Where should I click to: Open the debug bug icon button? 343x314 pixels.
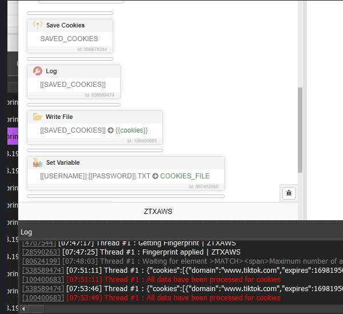coord(289,193)
